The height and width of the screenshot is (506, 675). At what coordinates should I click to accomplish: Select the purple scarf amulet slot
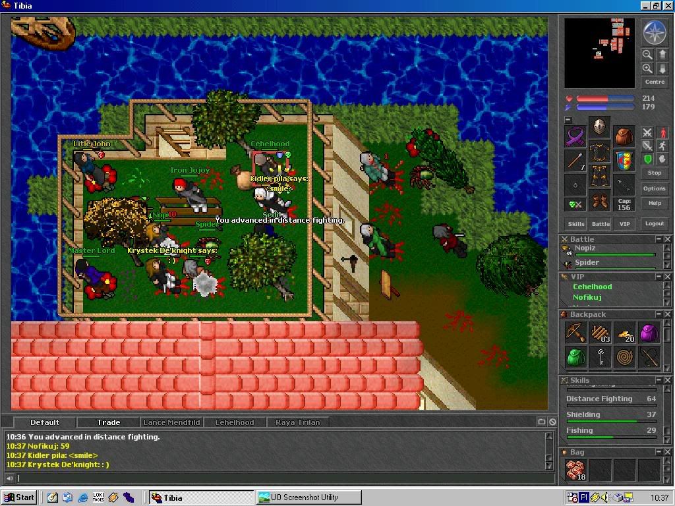point(575,136)
